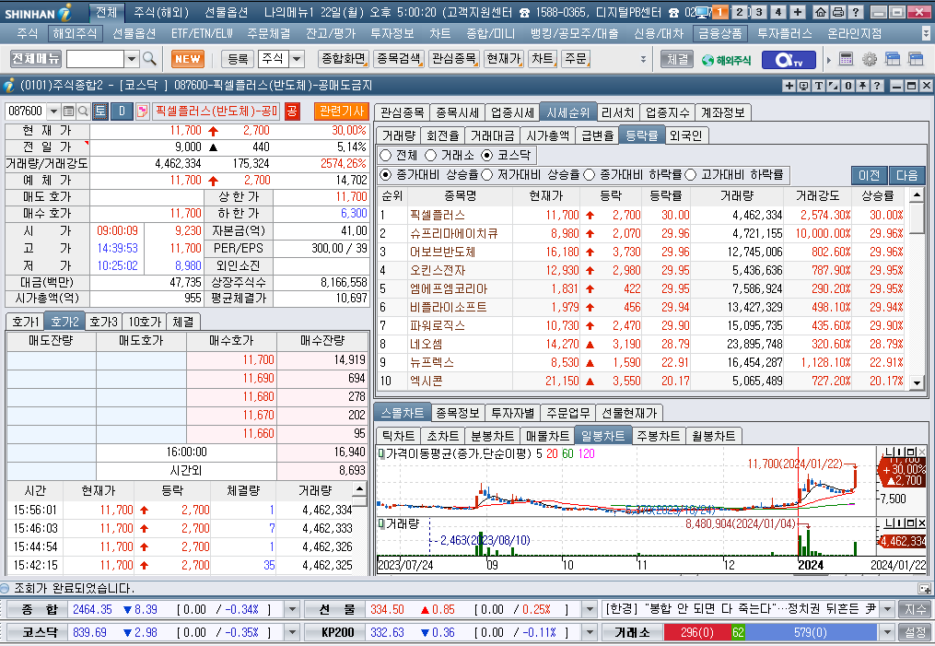Click the T font icon in panel header
Image resolution: width=935 pixels, height=646 pixels.
tap(818, 86)
